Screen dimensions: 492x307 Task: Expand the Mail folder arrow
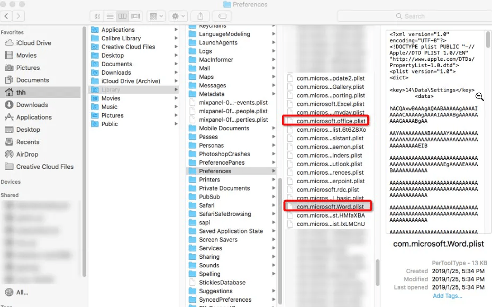274,68
